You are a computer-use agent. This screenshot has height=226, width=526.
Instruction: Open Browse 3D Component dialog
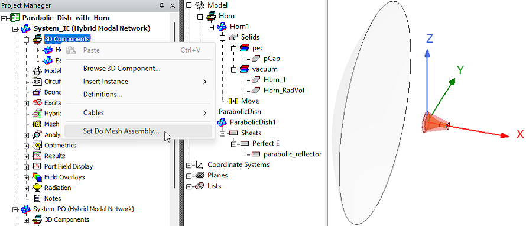pyautogui.click(x=138, y=69)
